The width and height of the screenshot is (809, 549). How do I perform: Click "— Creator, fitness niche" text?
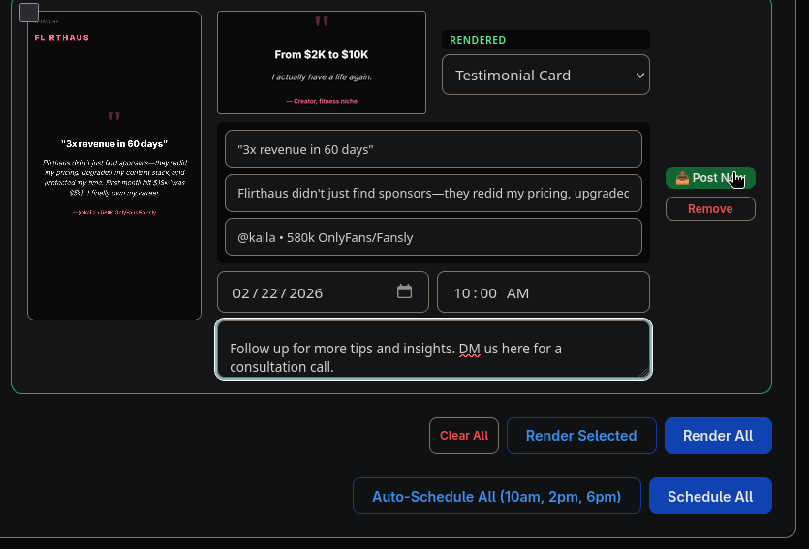tap(322, 101)
